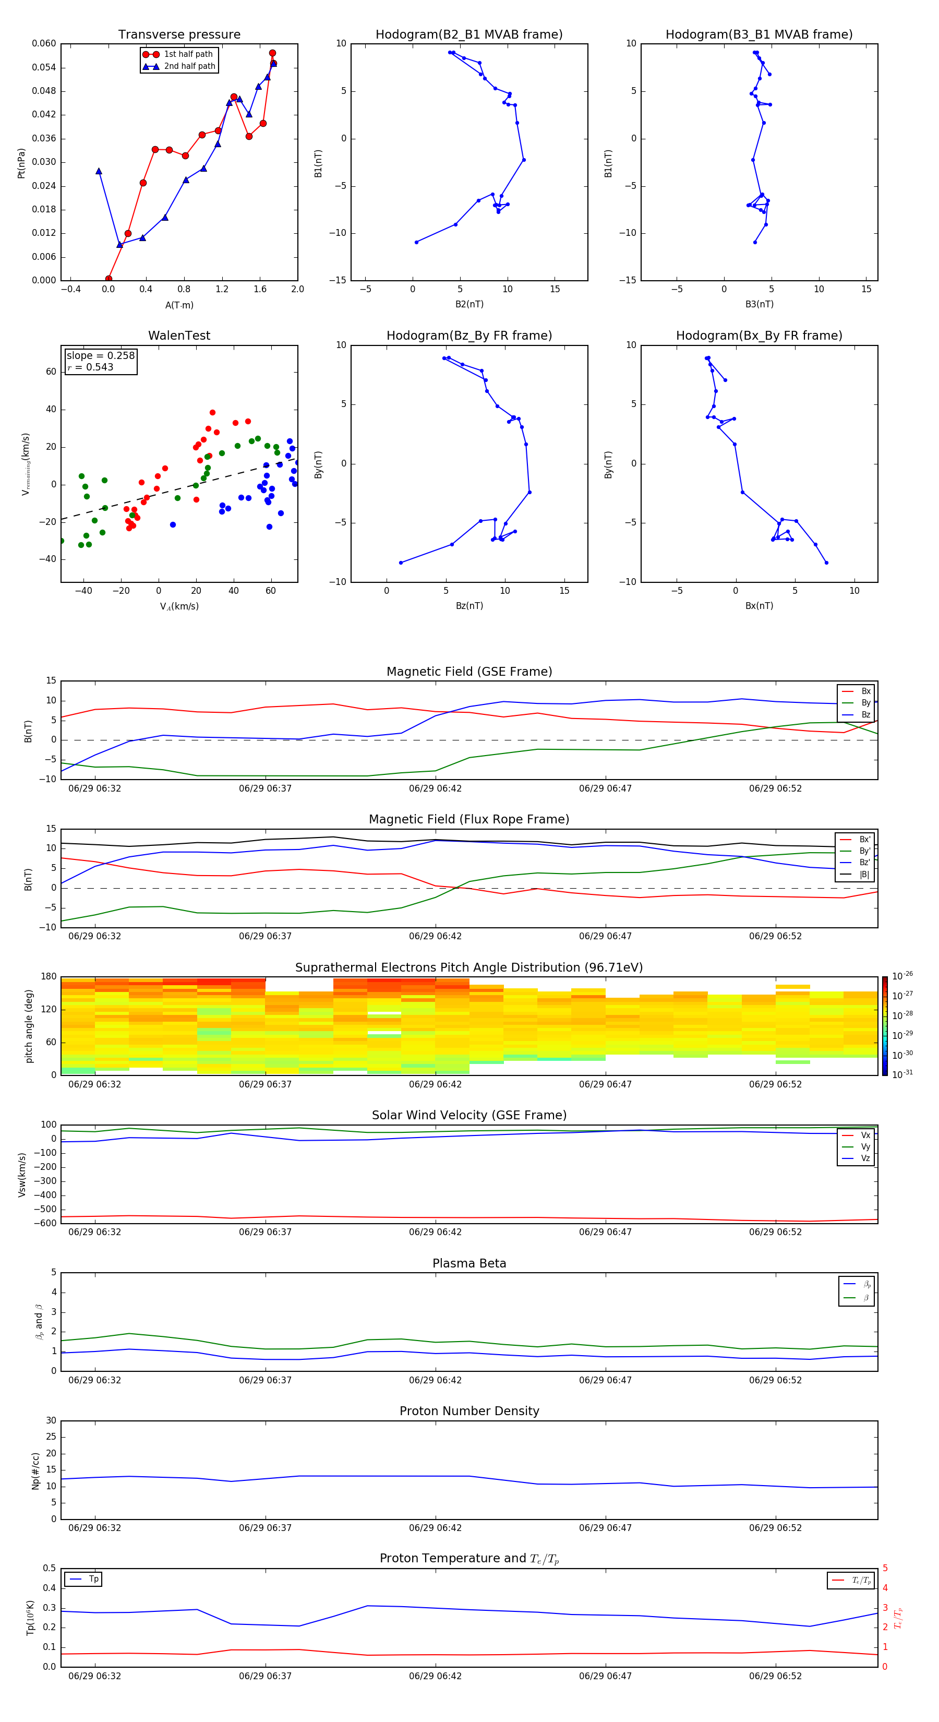Click the 10^-26 colorbar tick label
Image resolution: width=939 pixels, height=1722 pixels.
[902, 976]
